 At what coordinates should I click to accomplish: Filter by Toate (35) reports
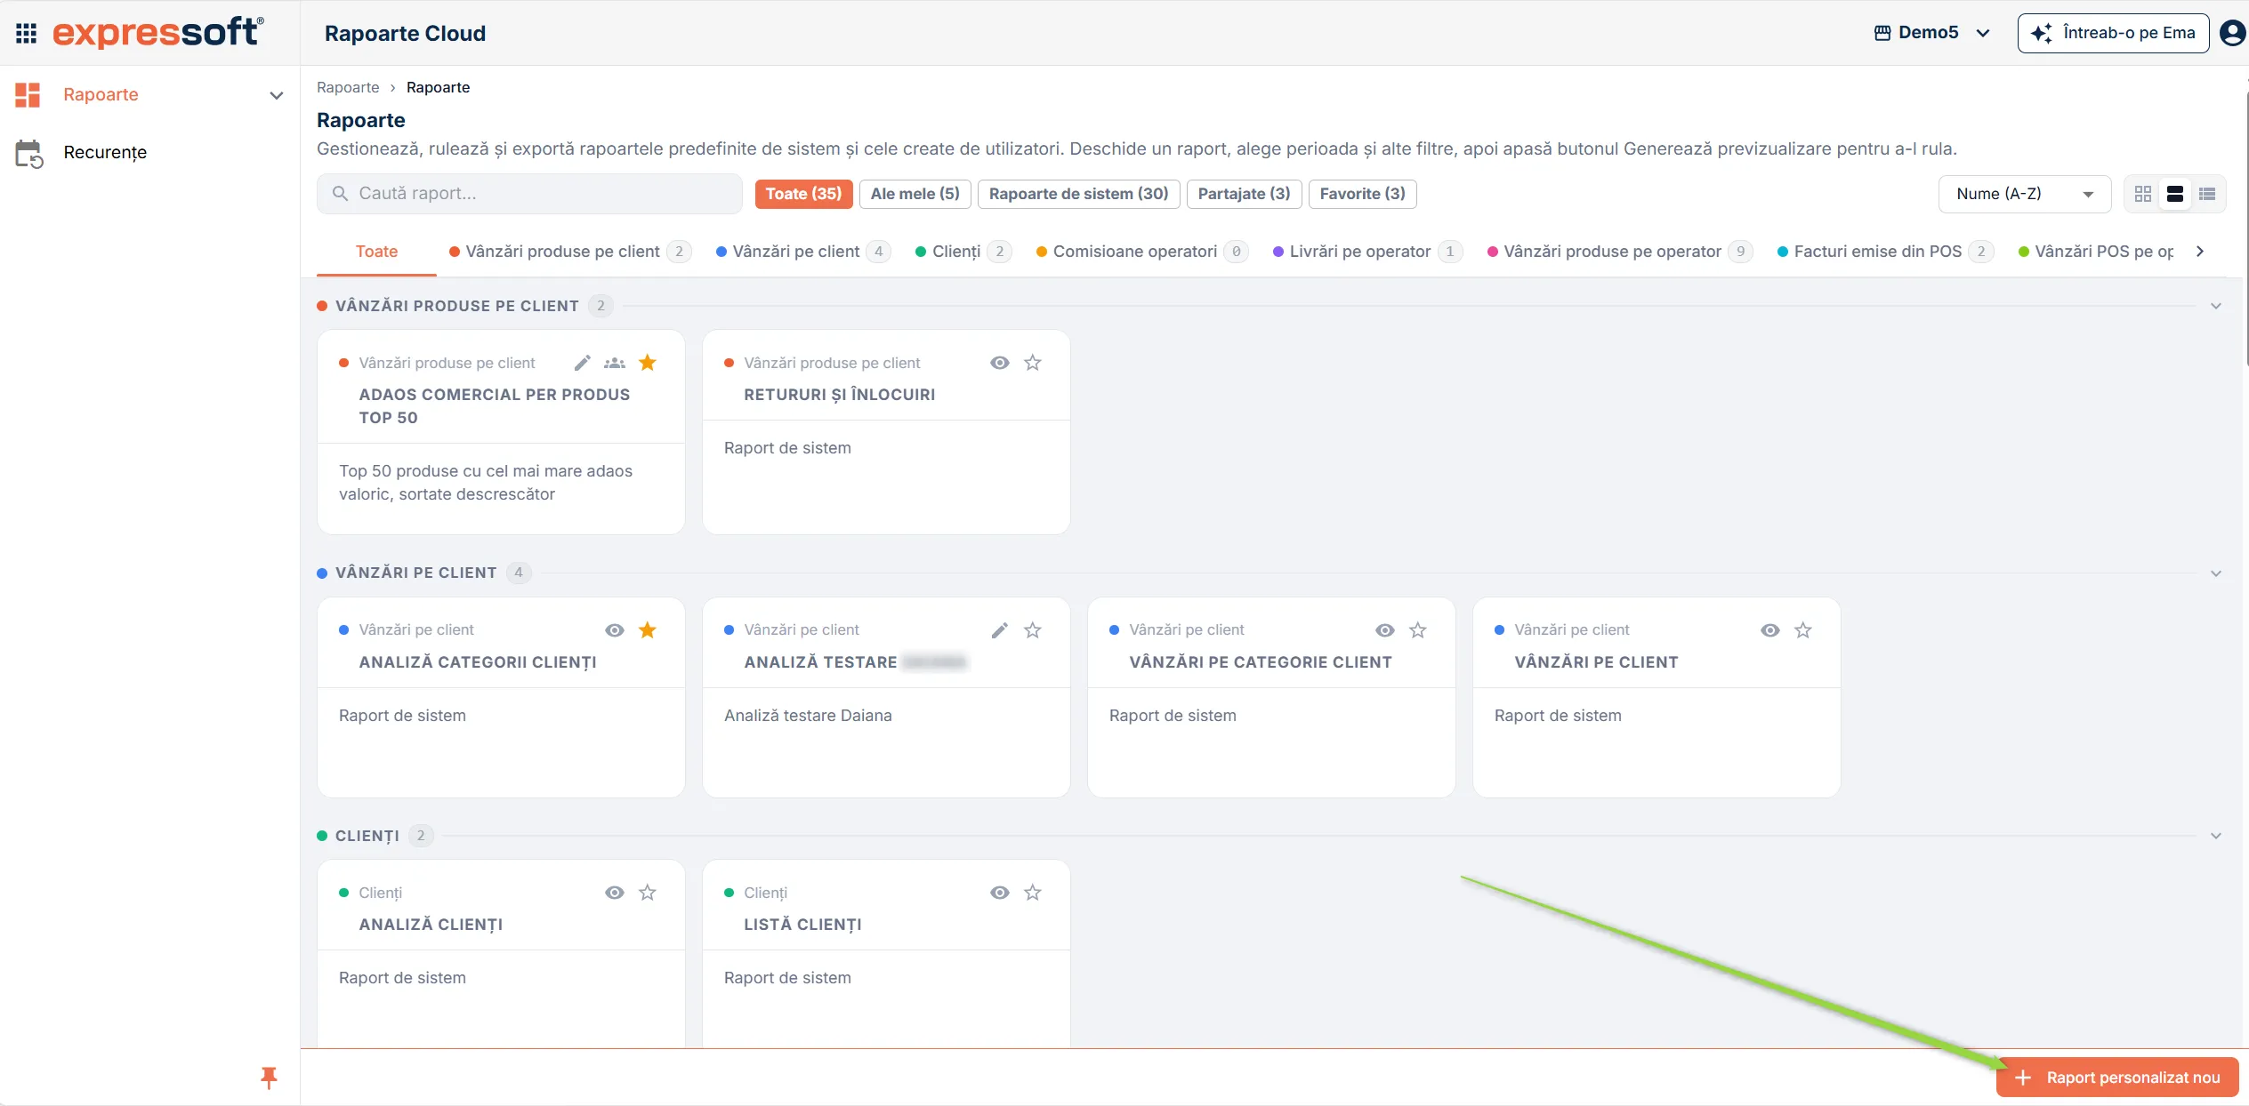click(803, 194)
